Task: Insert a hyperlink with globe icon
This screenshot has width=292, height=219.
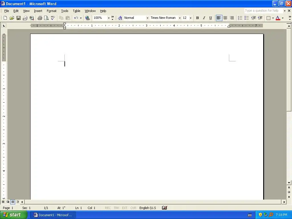Action: point(87,18)
